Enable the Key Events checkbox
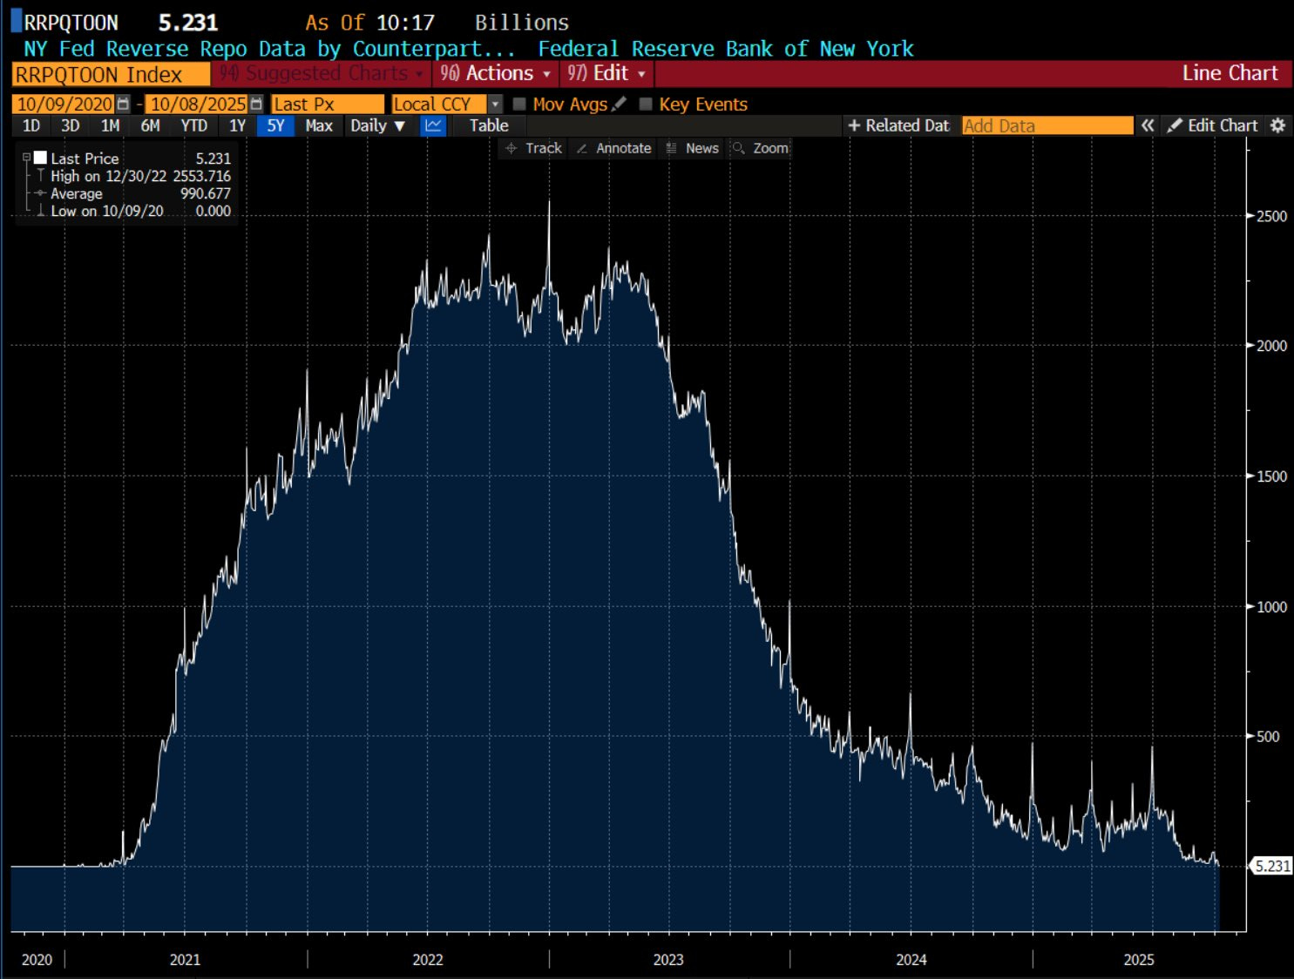This screenshot has height=979, width=1294. 646,105
